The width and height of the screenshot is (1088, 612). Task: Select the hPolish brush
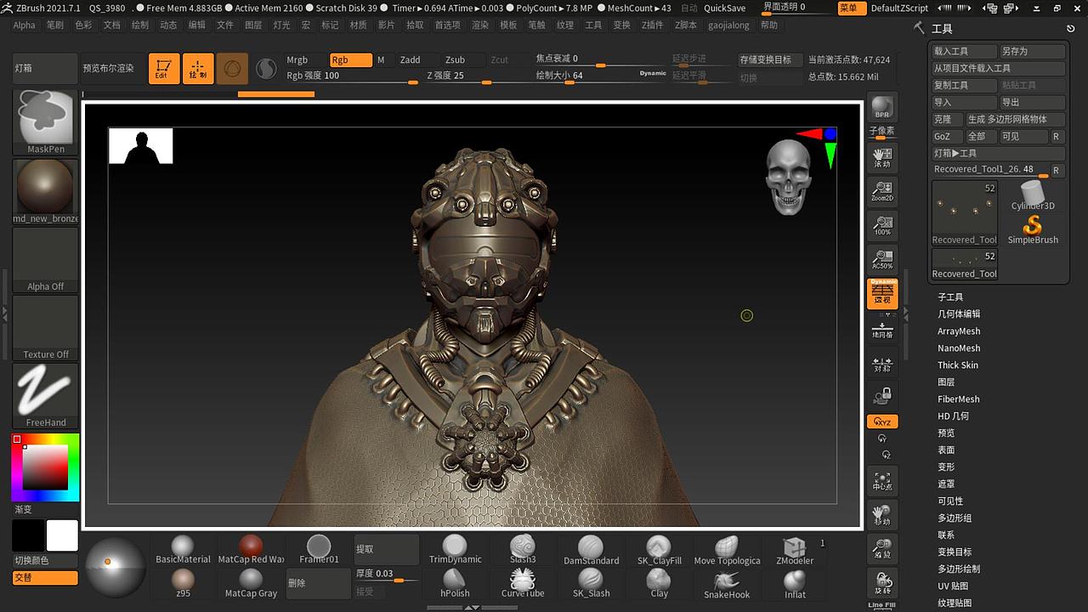[455, 584]
